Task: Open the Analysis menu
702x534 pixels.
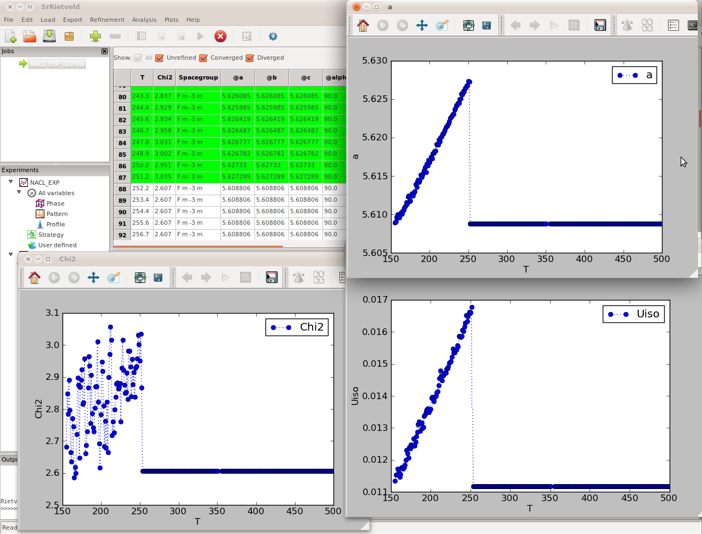Action: point(144,20)
